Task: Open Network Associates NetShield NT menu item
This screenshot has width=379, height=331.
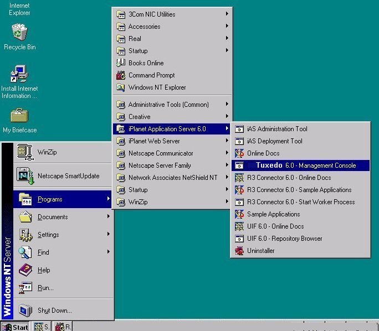Action: (171, 178)
